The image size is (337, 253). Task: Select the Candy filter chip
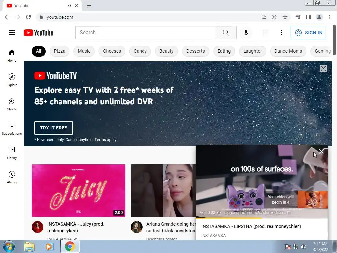(x=140, y=51)
